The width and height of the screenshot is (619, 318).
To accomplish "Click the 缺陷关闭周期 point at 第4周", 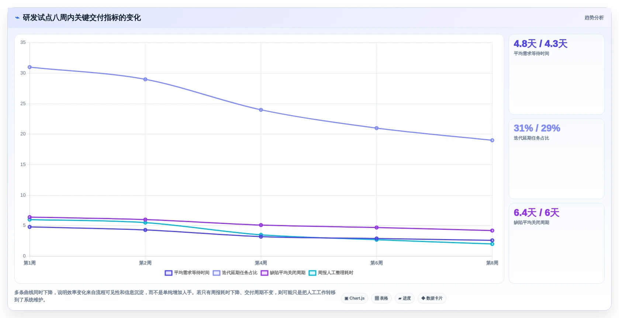I will coord(261,225).
